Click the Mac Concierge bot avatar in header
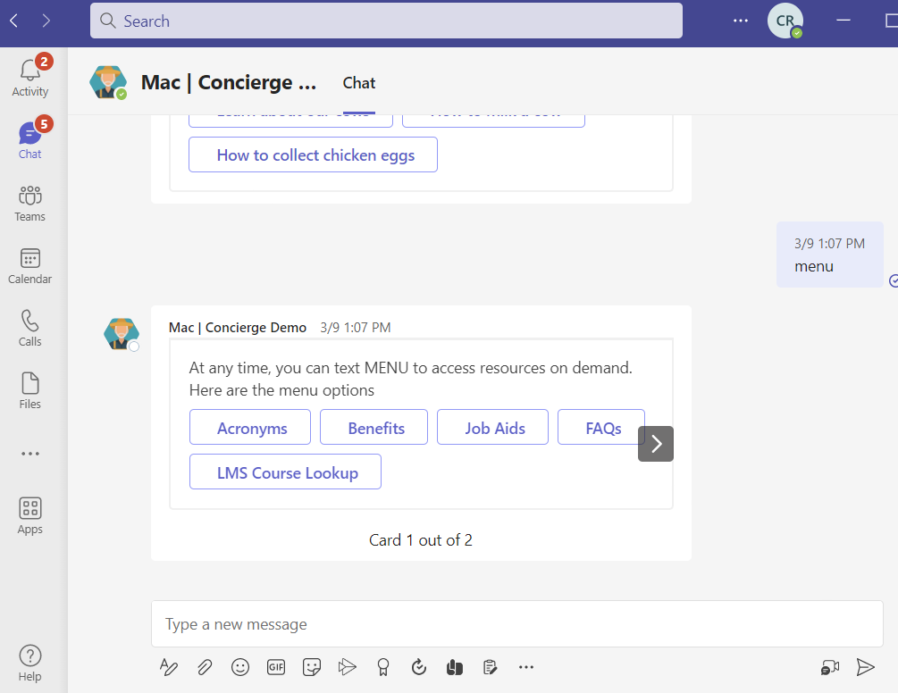 pyautogui.click(x=107, y=82)
